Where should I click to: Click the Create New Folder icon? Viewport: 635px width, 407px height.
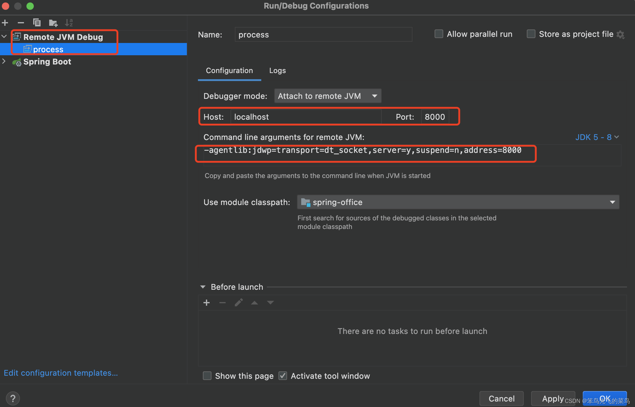(x=53, y=23)
